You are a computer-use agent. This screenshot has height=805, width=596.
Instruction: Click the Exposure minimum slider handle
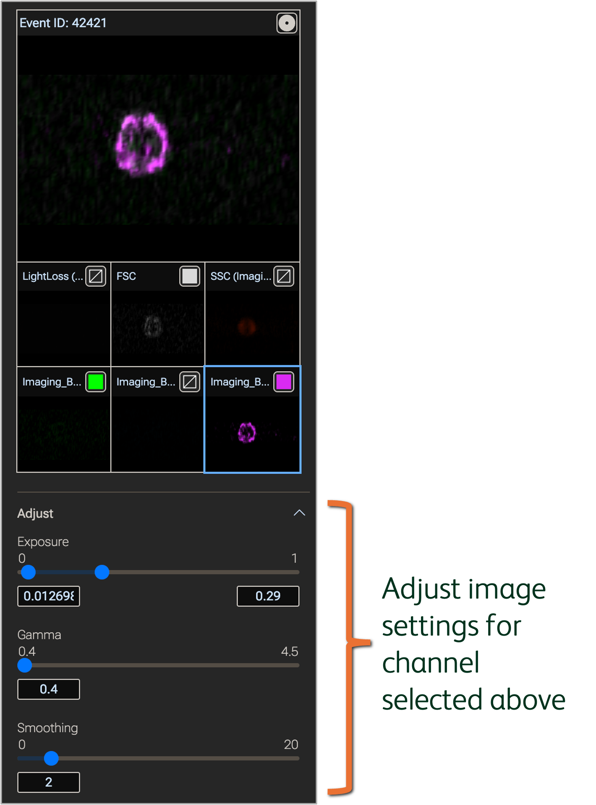29,572
